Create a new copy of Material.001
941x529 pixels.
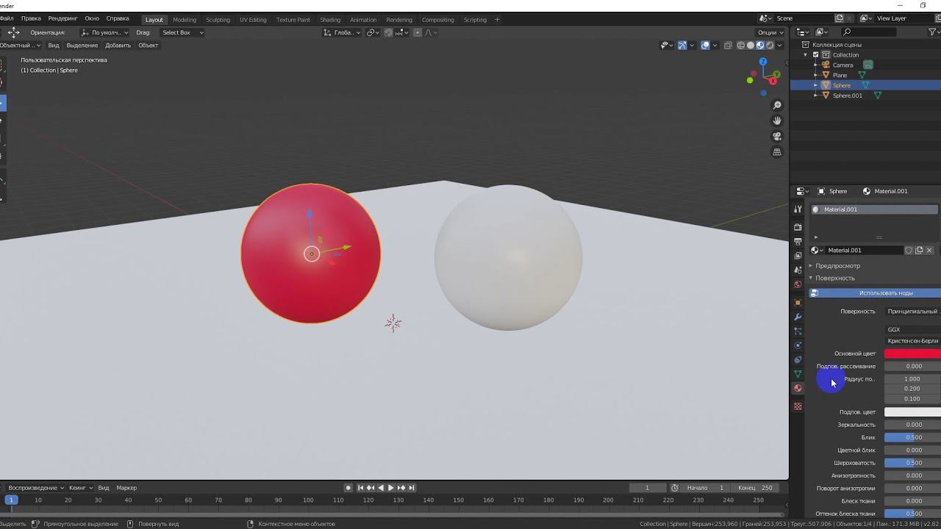[x=919, y=251]
